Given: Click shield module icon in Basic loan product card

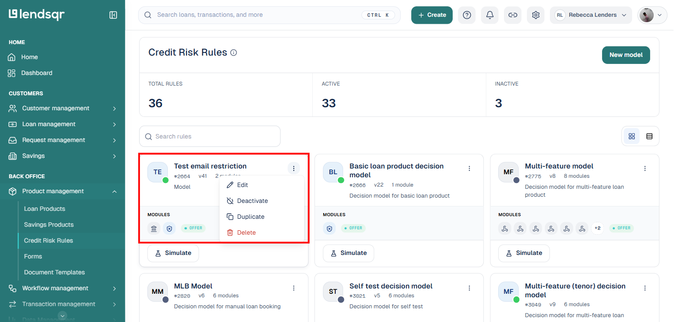Looking at the screenshot, I should point(329,228).
